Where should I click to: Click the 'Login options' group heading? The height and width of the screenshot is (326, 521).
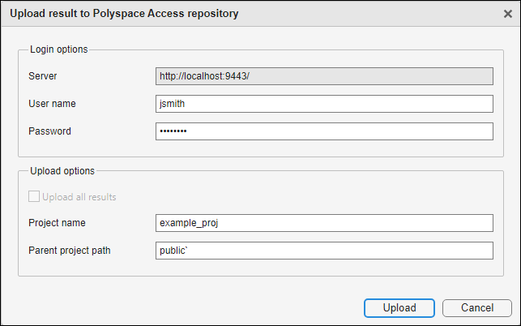click(x=59, y=49)
